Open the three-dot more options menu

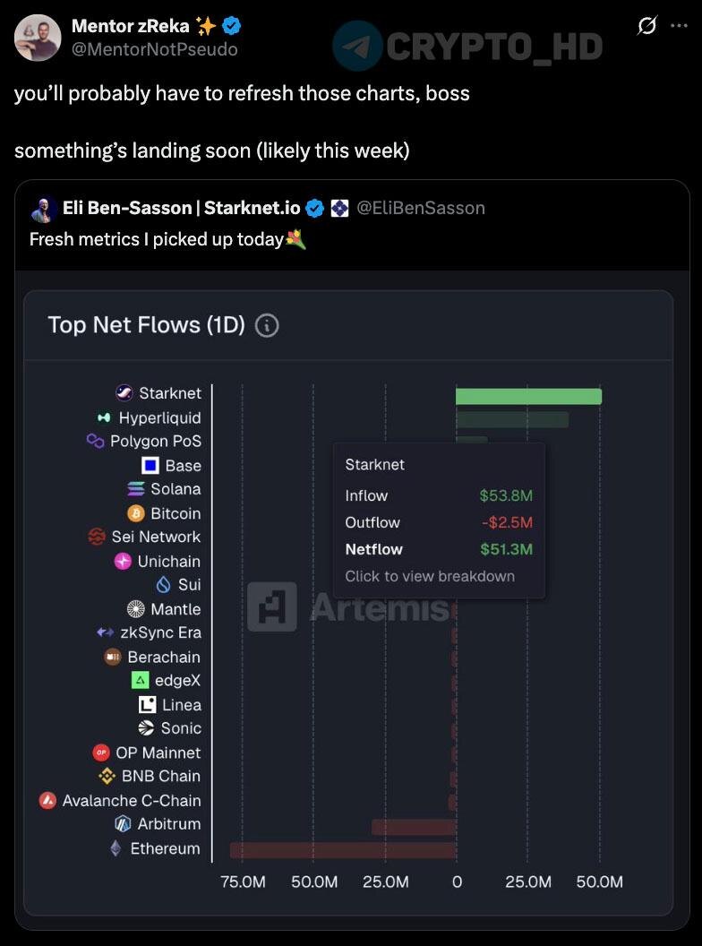[679, 26]
